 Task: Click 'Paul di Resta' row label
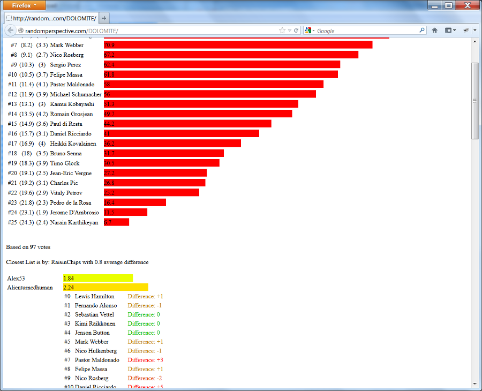(66, 124)
